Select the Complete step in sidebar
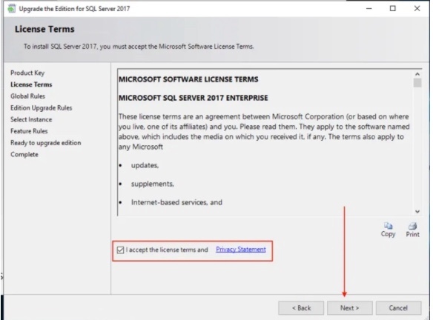433x320 pixels. [x=24, y=155]
